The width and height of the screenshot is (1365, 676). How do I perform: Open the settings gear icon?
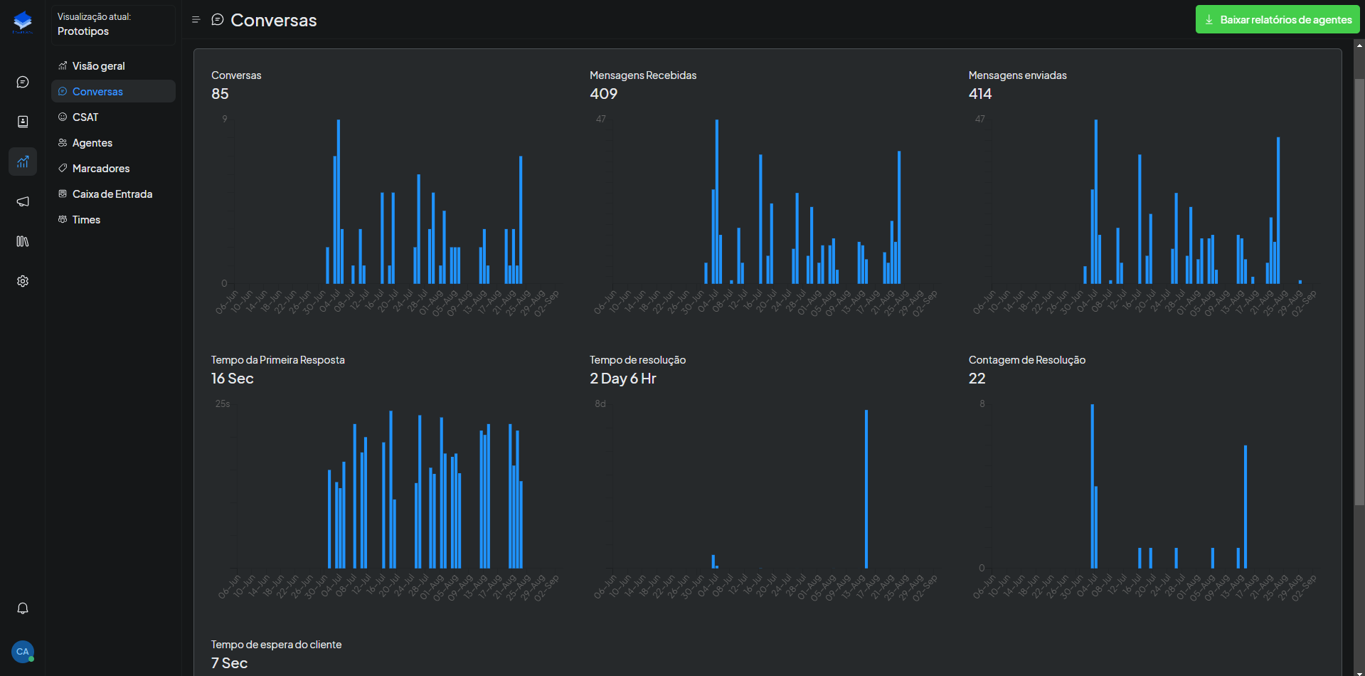coord(23,281)
